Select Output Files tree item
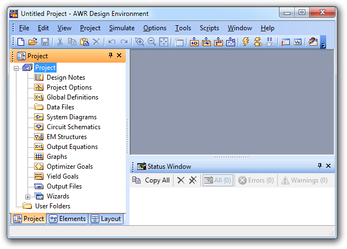 click(64, 186)
